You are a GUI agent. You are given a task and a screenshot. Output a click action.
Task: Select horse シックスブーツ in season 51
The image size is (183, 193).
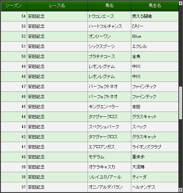coord(102,46)
